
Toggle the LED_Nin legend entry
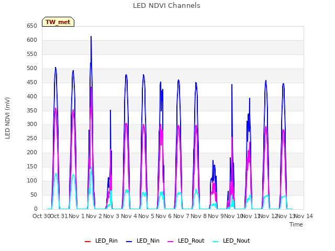143,241
